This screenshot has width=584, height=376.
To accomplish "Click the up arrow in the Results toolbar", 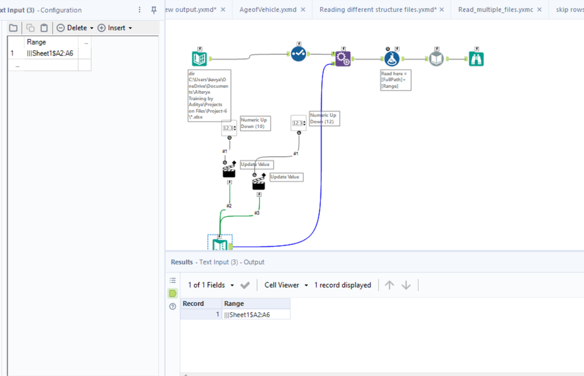I will (x=389, y=285).
